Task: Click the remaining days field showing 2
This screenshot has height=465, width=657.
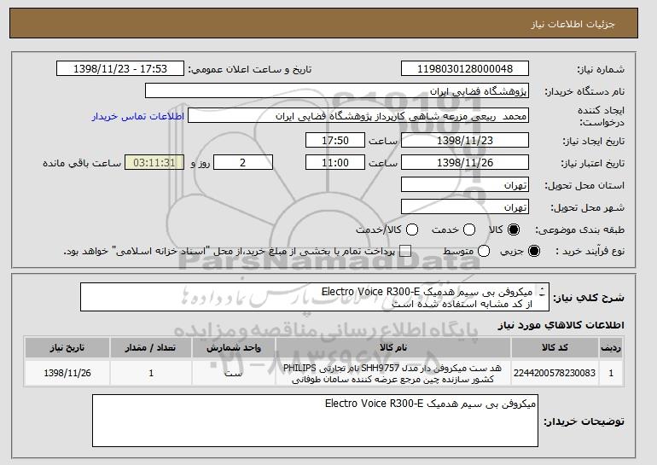Action: click(x=243, y=163)
